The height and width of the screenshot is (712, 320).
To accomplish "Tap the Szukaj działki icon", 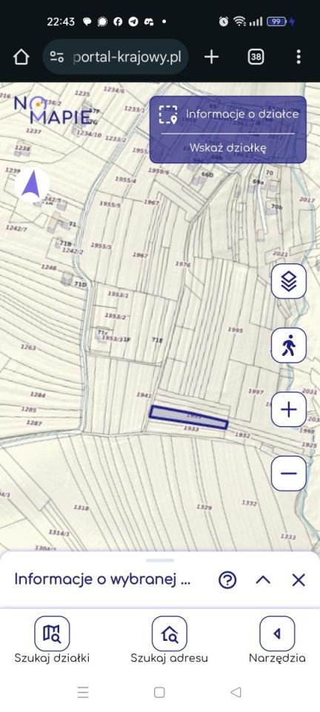I will coord(52,633).
